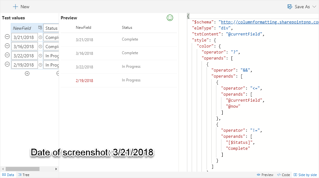
Task: Toggle Code-only view mode
Action: (x=283, y=175)
